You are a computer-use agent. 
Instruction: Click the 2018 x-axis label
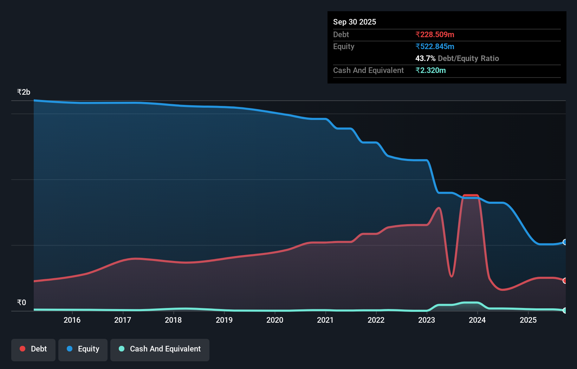pos(173,320)
